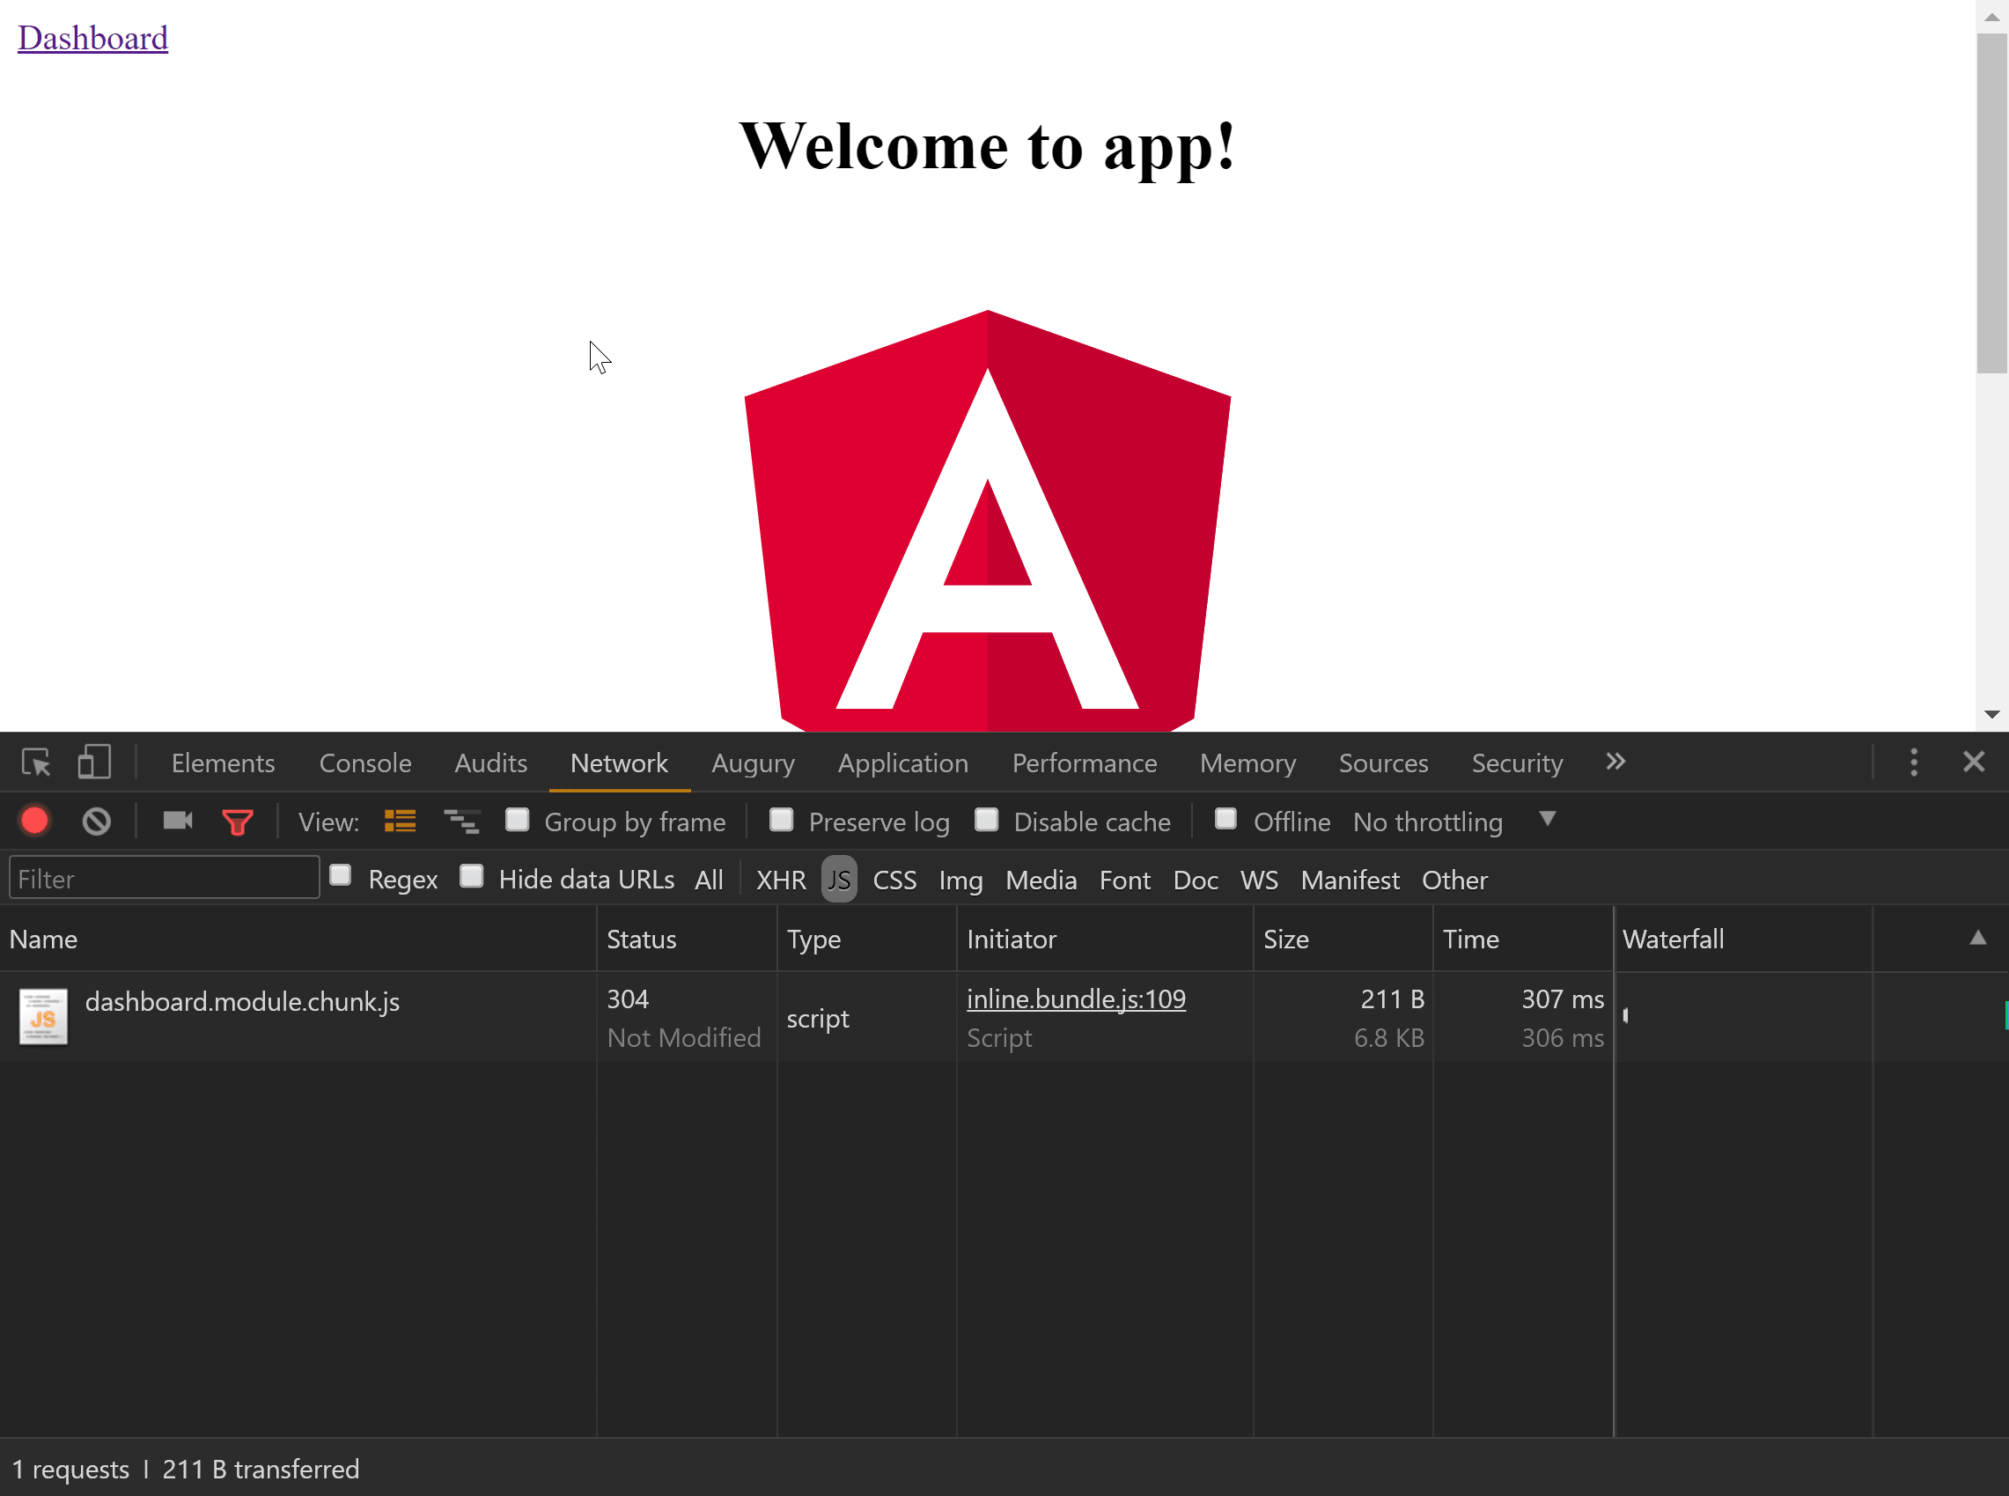
Task: Sort by the Time column header
Action: [x=1523, y=940]
